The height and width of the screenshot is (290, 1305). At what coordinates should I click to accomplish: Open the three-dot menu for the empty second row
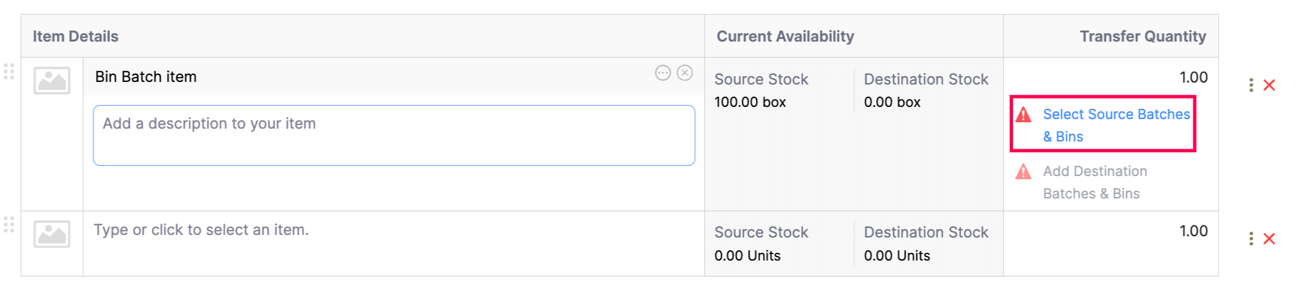[x=1251, y=239]
